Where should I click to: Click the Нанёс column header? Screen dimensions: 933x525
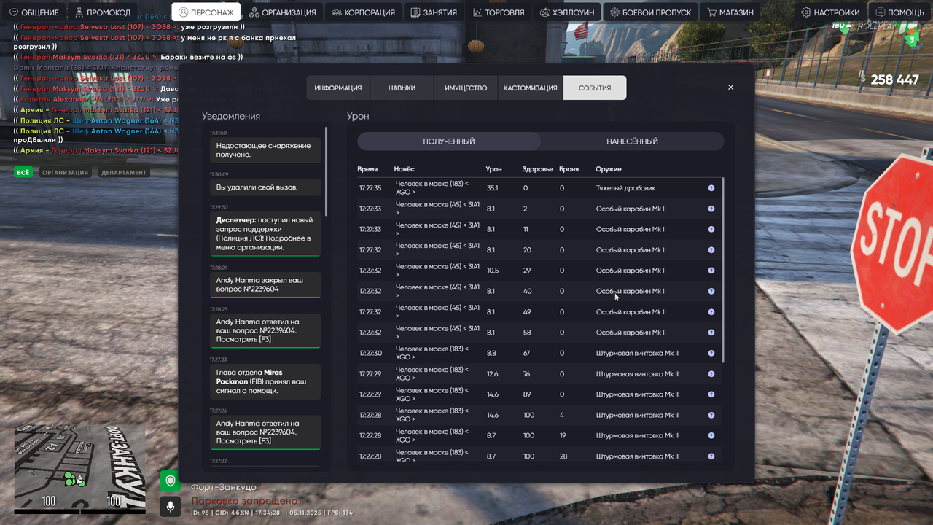point(405,169)
